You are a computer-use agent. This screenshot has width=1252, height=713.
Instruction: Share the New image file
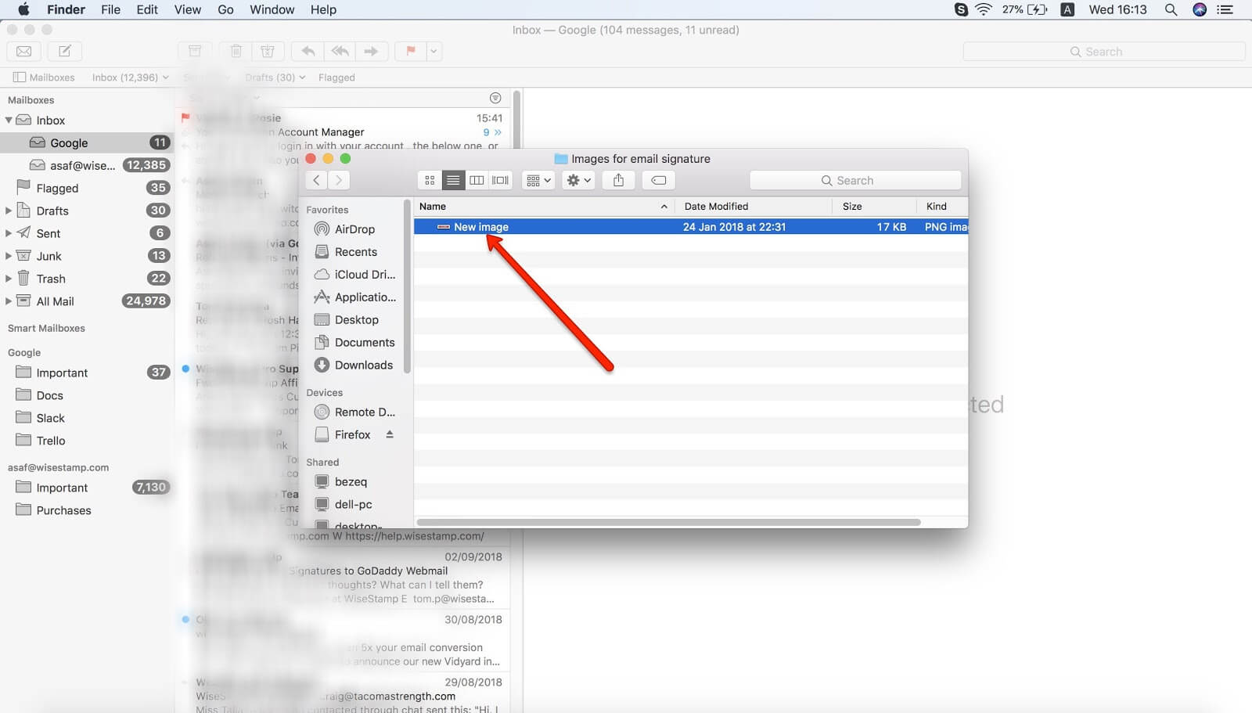[x=618, y=180]
